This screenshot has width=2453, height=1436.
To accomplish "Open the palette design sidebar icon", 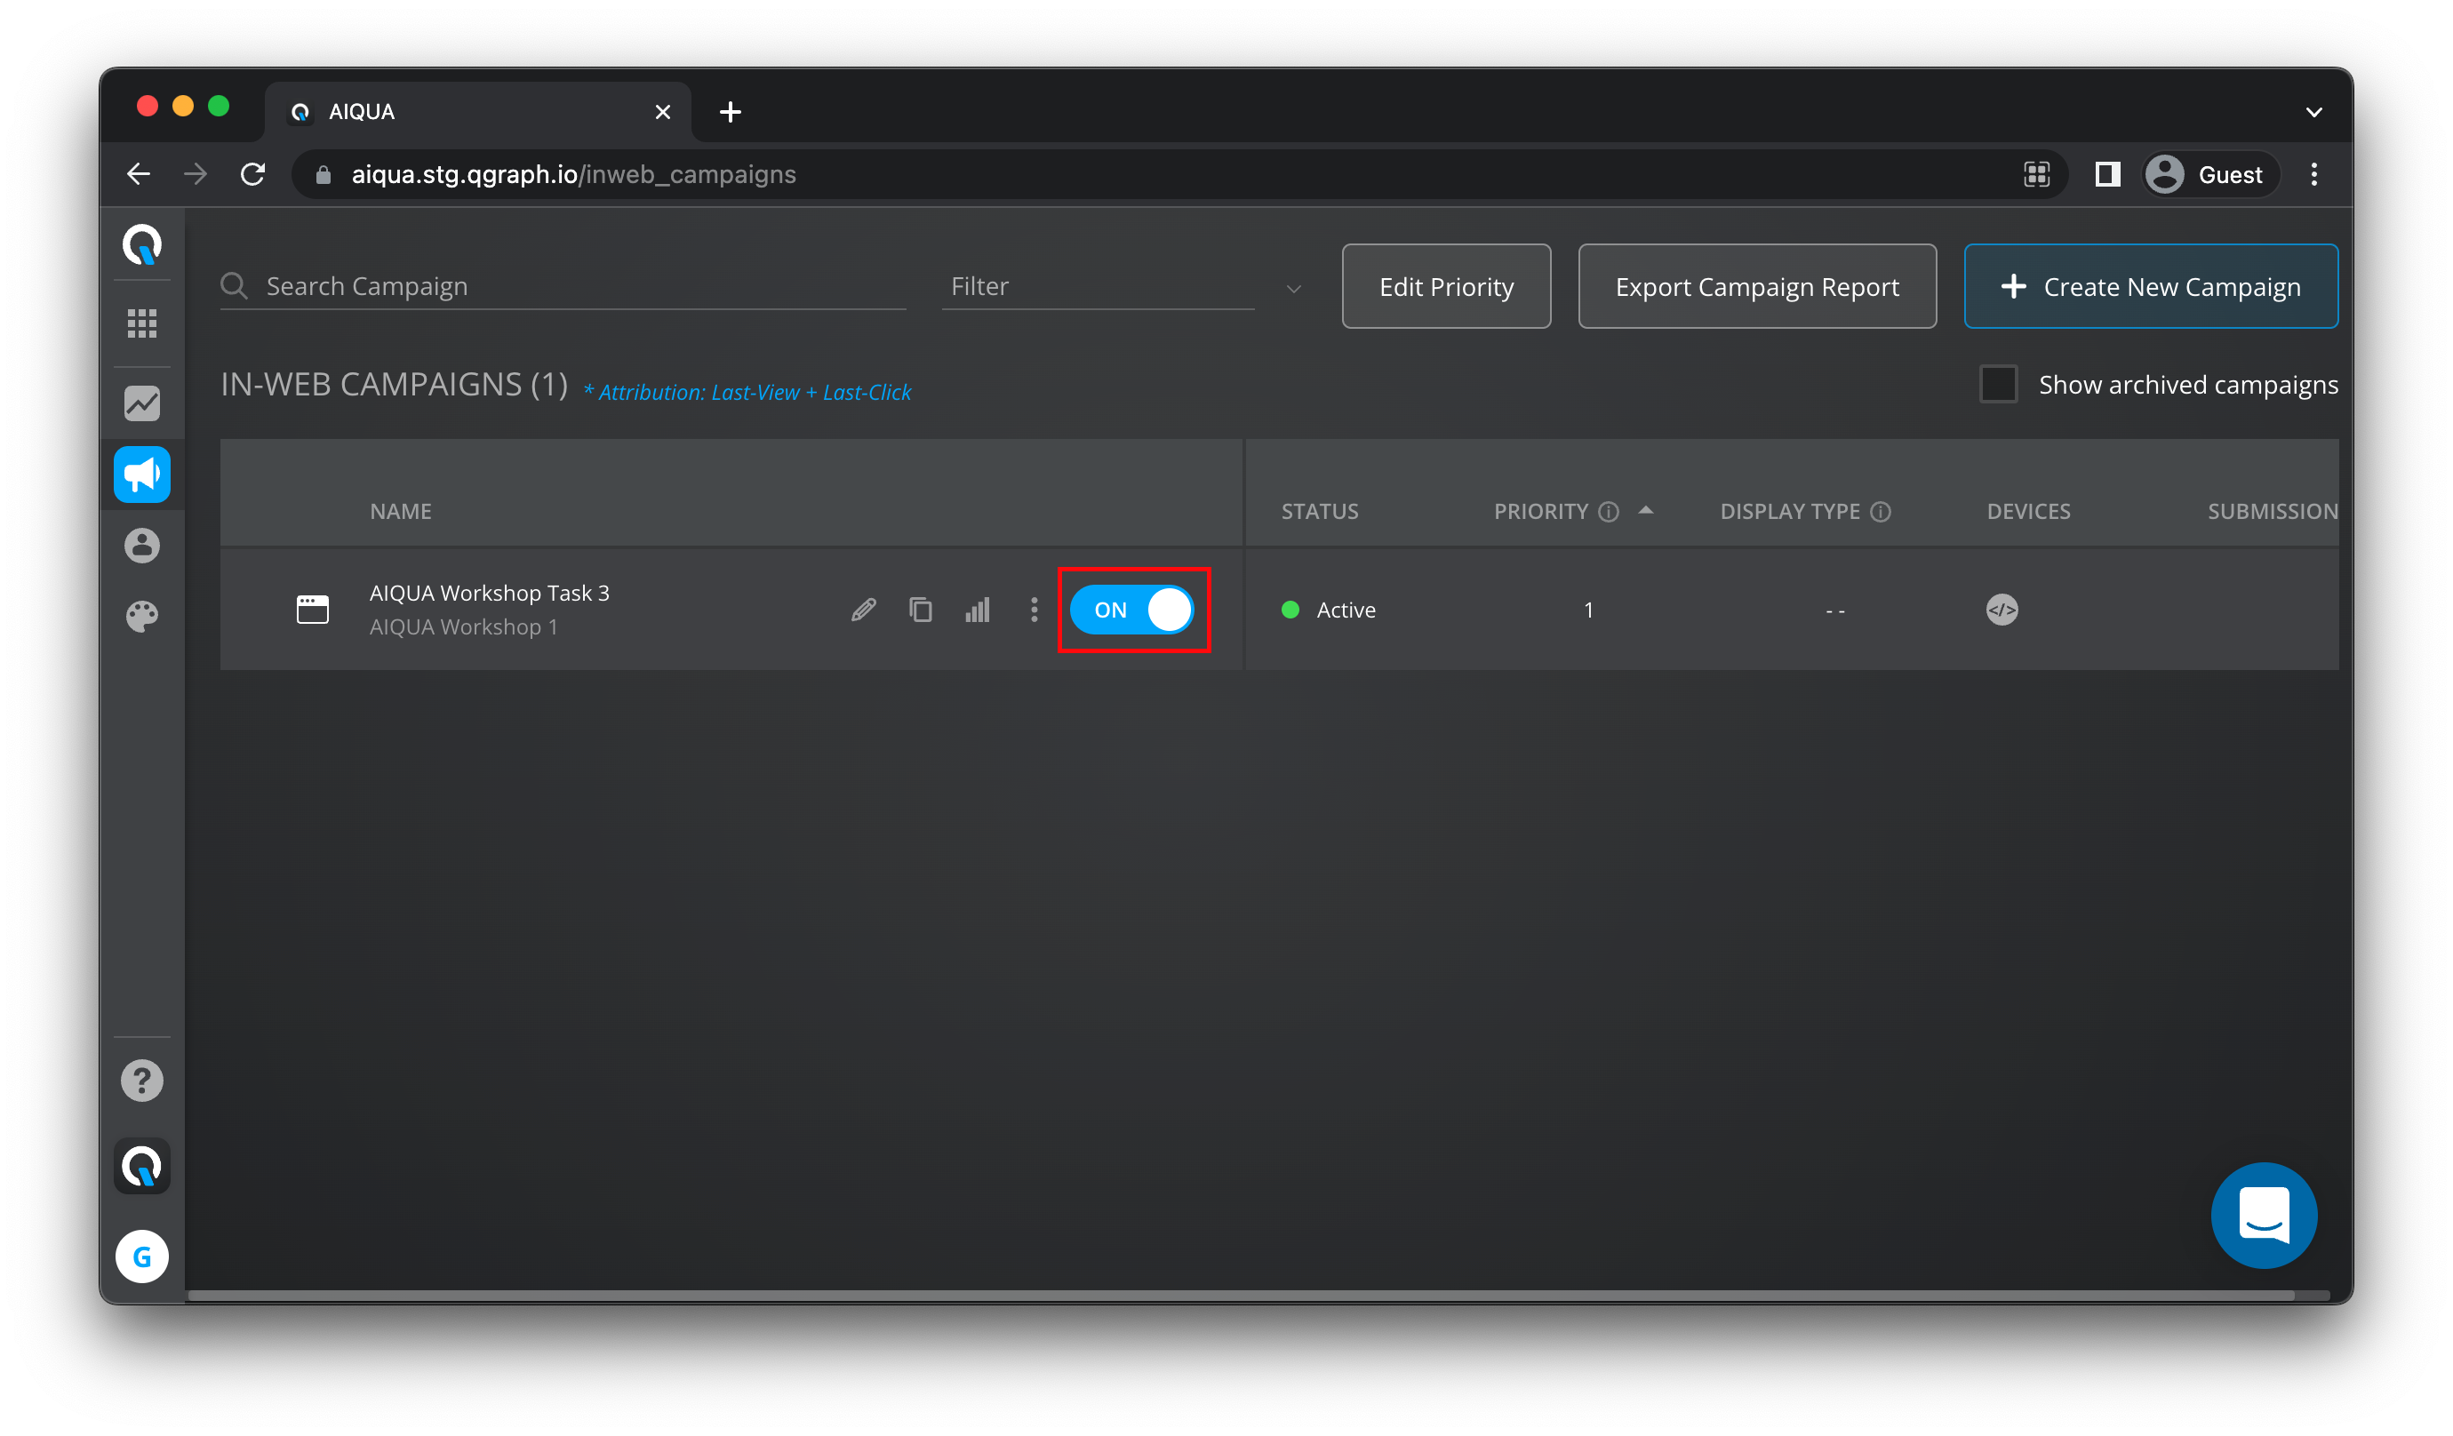I will click(142, 617).
